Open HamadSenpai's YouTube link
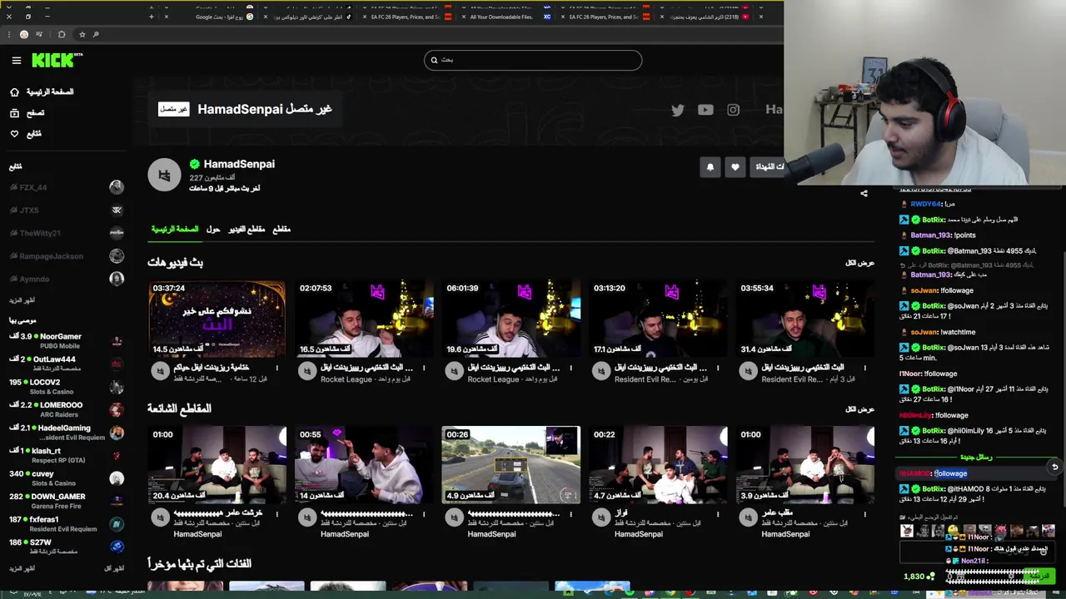 [x=705, y=110]
